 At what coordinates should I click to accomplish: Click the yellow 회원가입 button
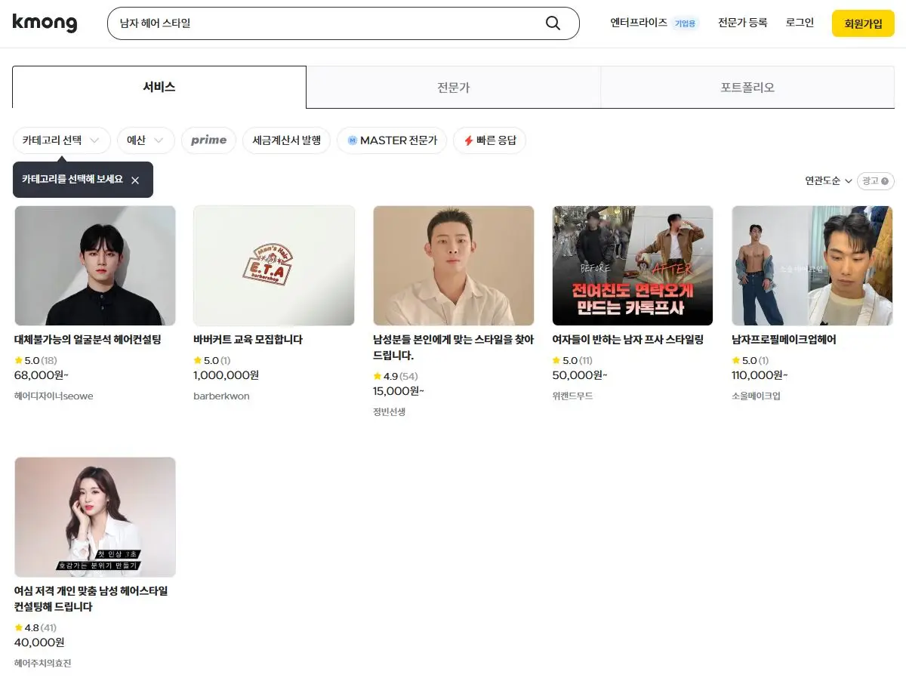click(x=862, y=23)
